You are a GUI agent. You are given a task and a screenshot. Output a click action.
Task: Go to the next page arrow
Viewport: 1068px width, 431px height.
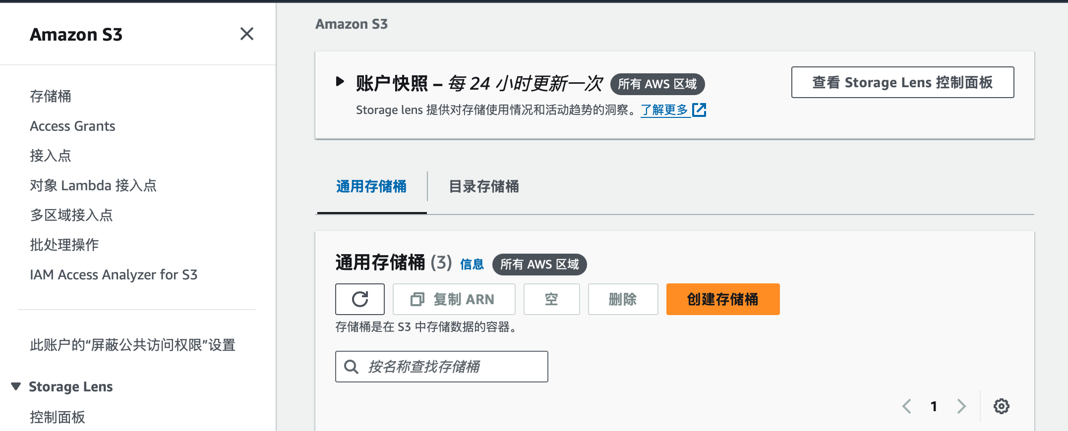(961, 406)
